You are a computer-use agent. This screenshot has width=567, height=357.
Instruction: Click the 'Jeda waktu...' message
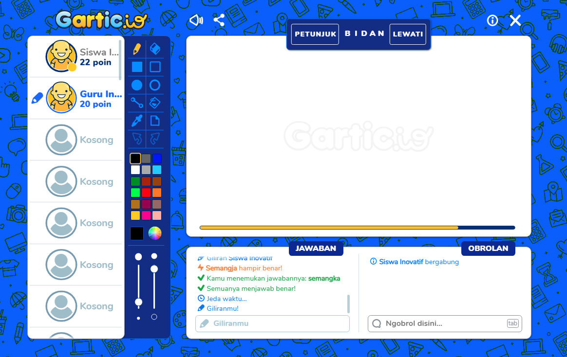point(227,299)
